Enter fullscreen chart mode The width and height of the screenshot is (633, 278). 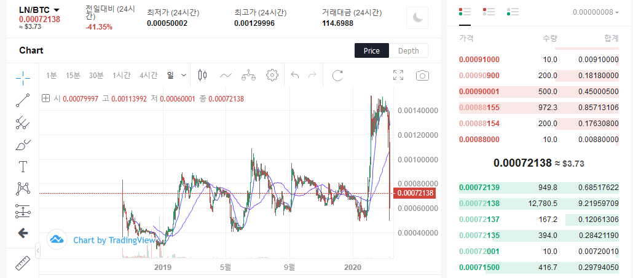398,75
